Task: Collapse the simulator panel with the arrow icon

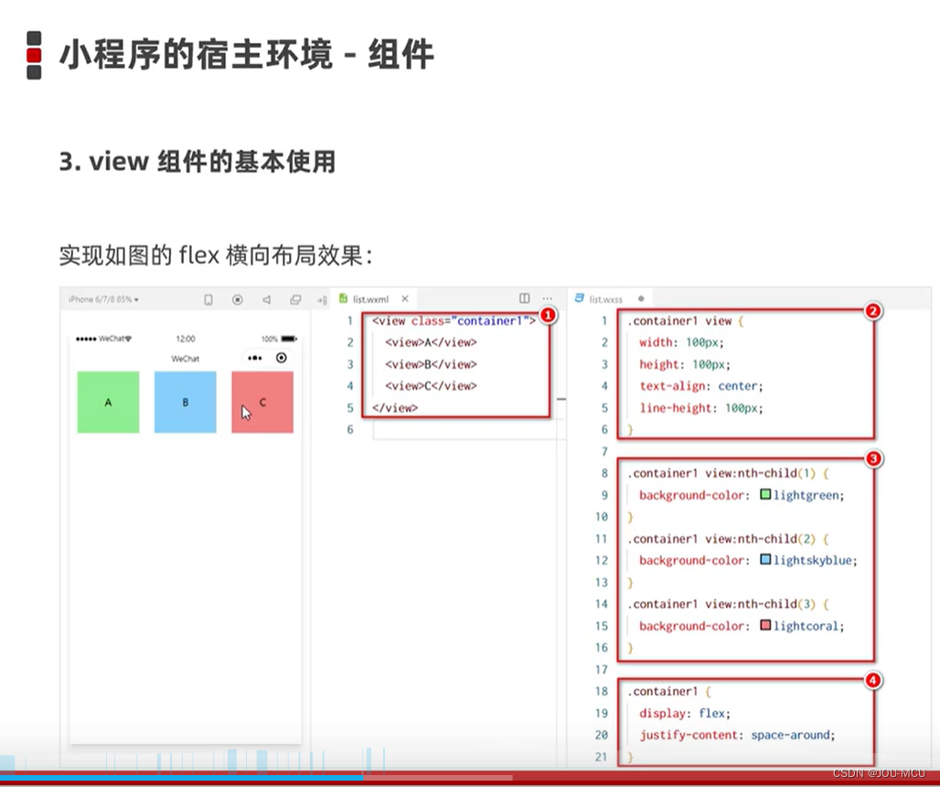Action: pyautogui.click(x=322, y=298)
